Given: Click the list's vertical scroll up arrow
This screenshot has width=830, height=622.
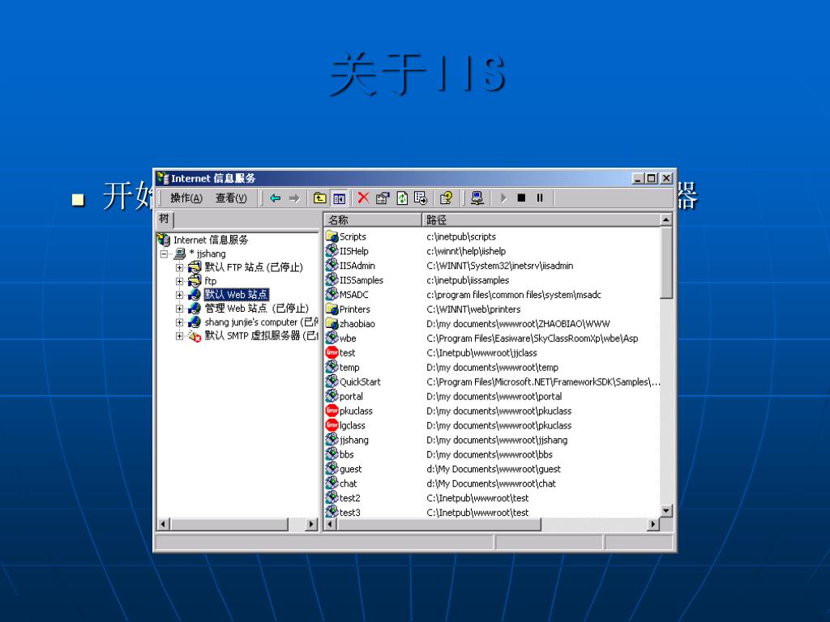Looking at the screenshot, I should (x=666, y=219).
